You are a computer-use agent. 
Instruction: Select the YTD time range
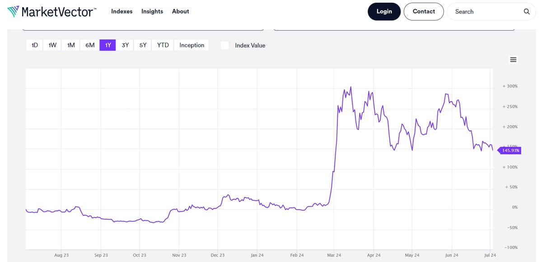click(x=163, y=45)
